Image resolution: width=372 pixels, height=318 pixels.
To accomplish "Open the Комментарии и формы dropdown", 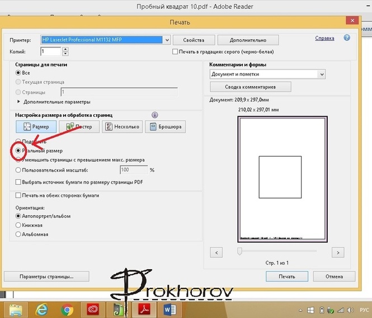I will tap(321, 74).
